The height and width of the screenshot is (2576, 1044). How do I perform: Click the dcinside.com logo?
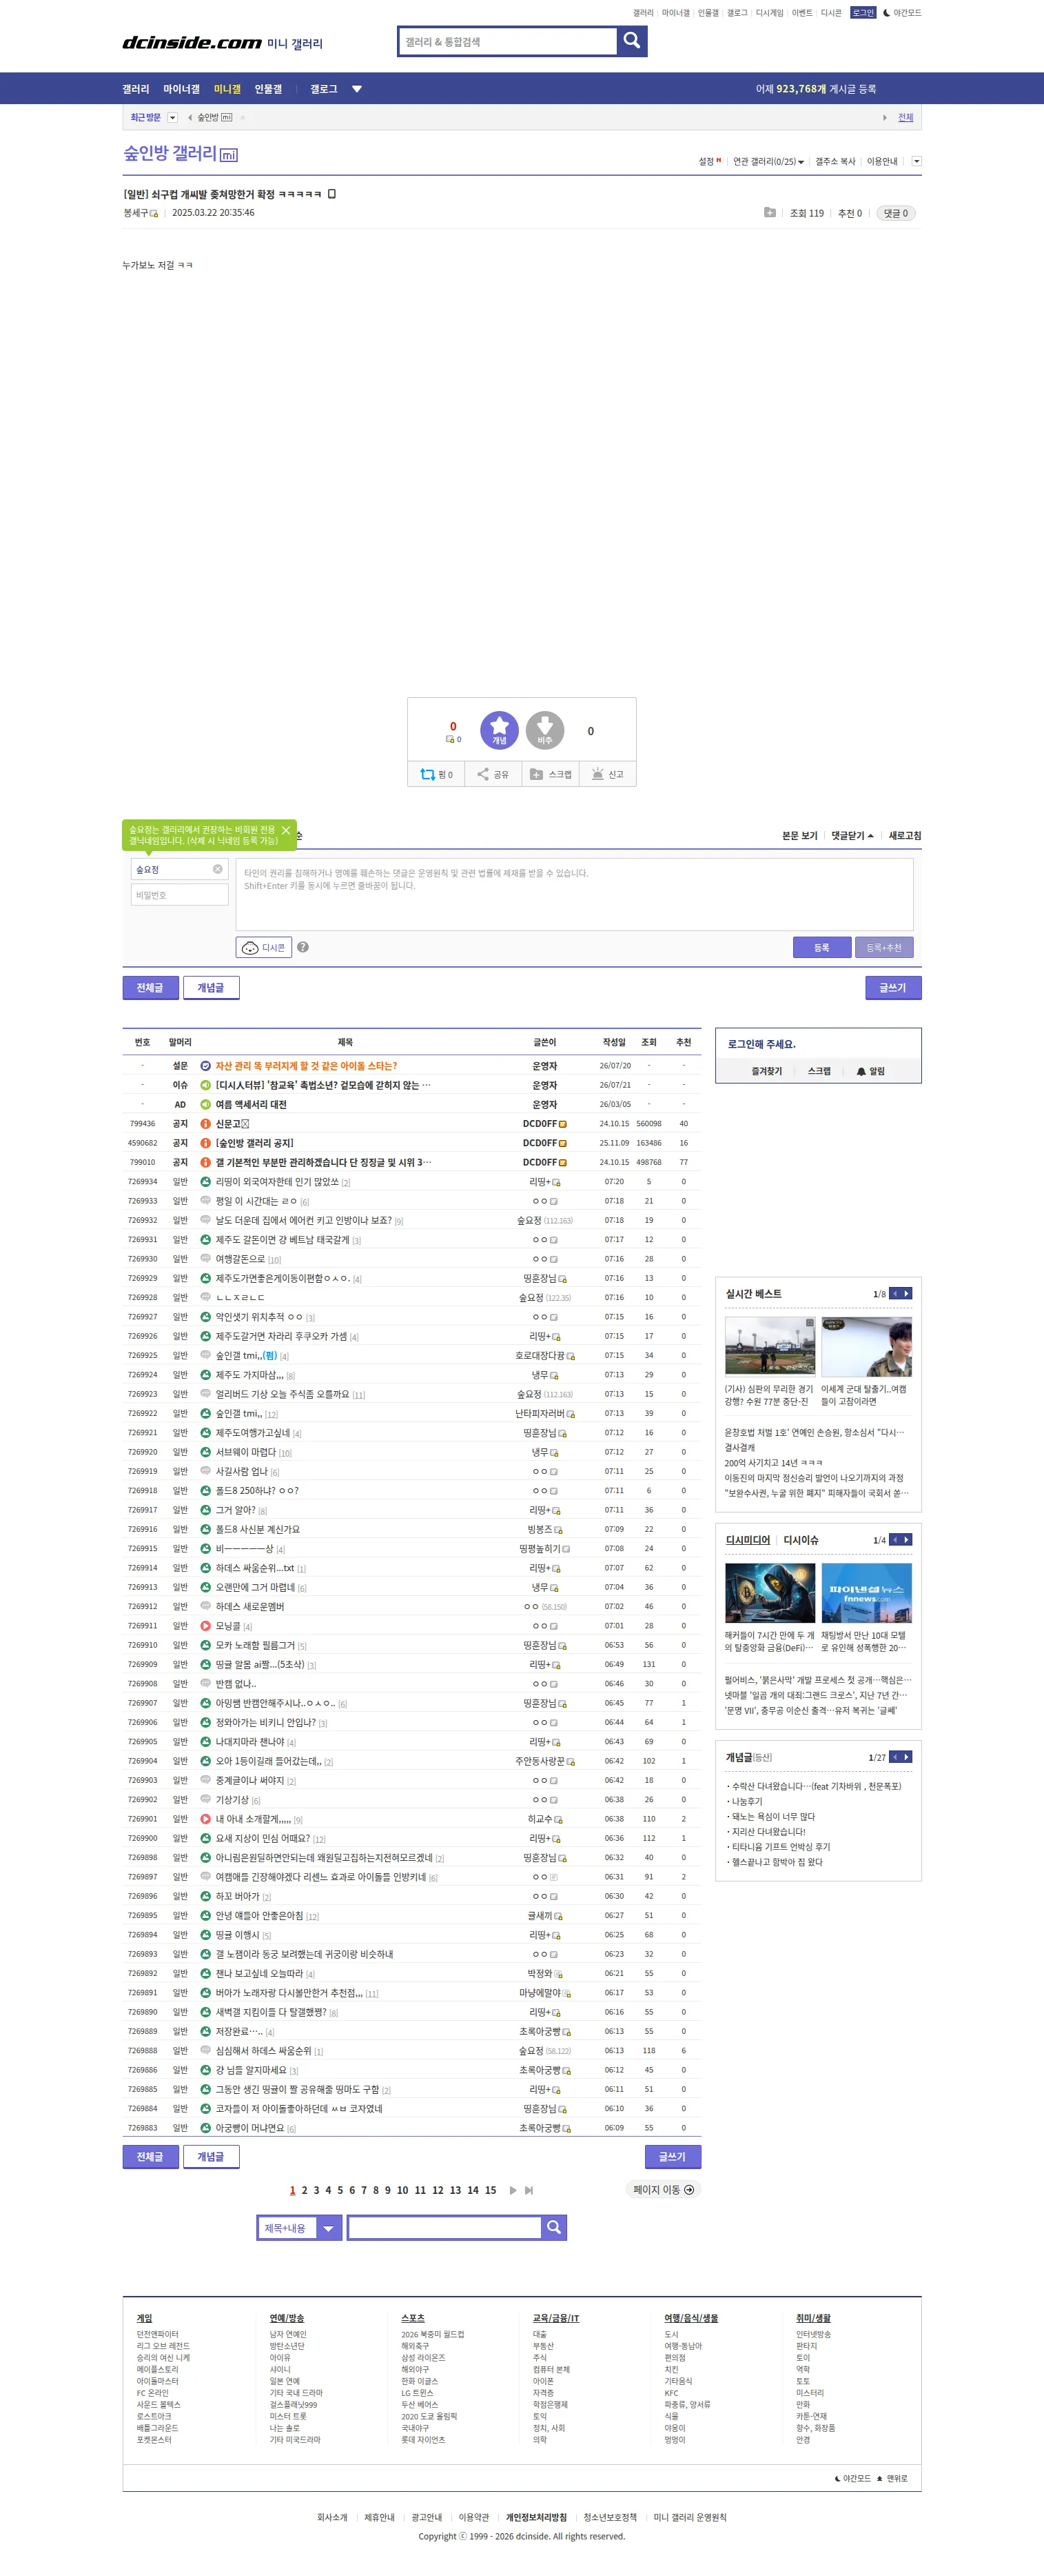(192, 42)
